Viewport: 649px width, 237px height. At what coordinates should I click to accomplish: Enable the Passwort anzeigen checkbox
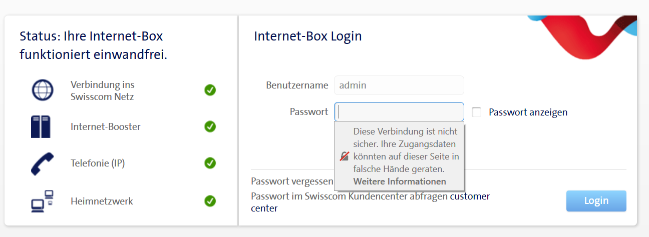[x=476, y=112]
